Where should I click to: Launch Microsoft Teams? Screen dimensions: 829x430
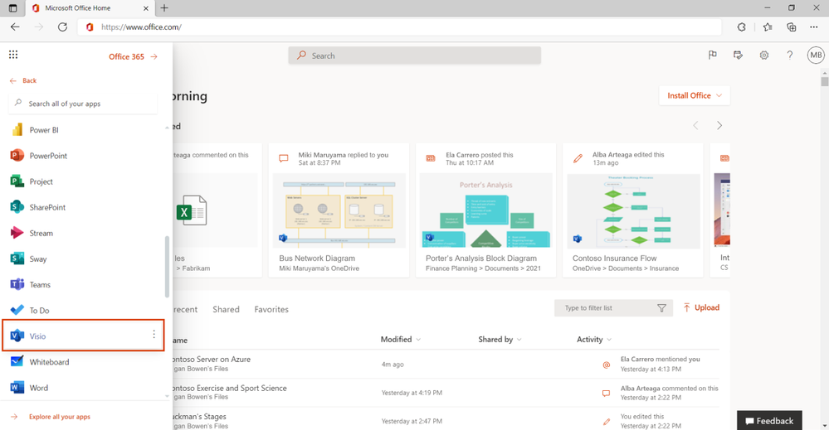40,285
